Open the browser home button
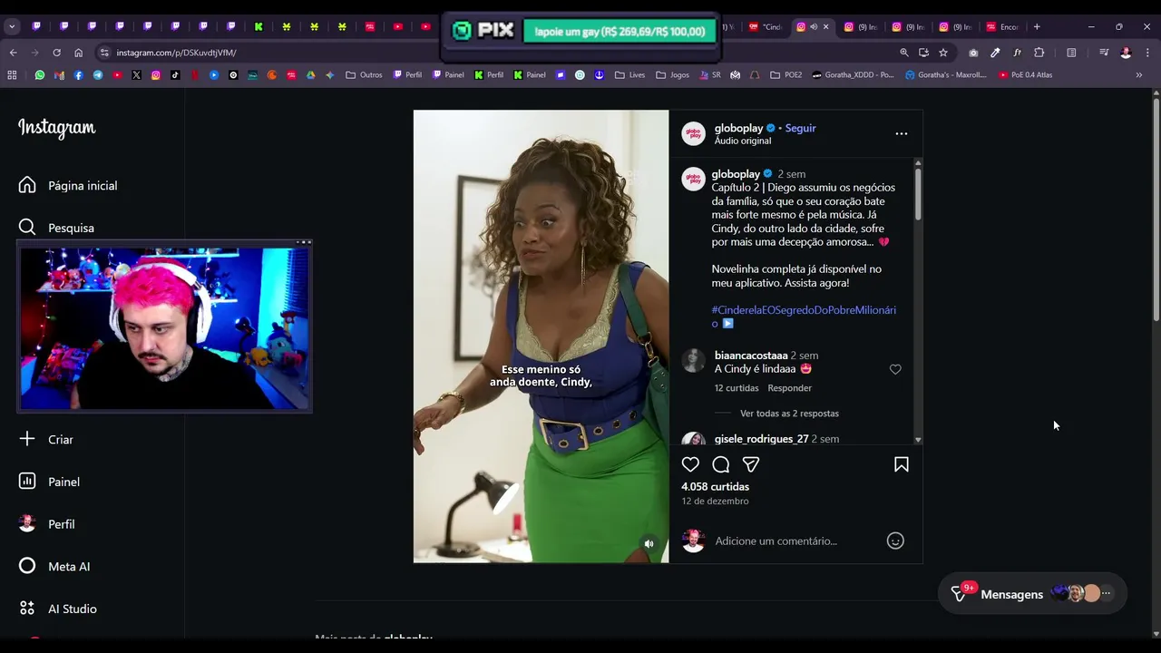 tap(78, 53)
